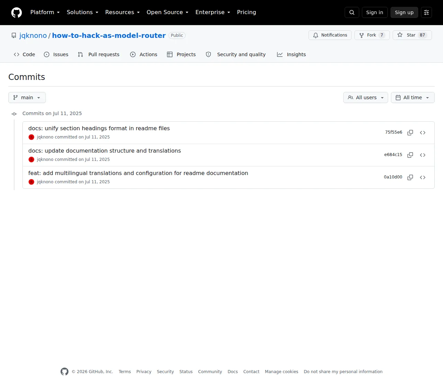Image resolution: width=443 pixels, height=390 pixels.
Task: Click avatar beside 'add multilingual translations' commit
Action: tap(31, 182)
